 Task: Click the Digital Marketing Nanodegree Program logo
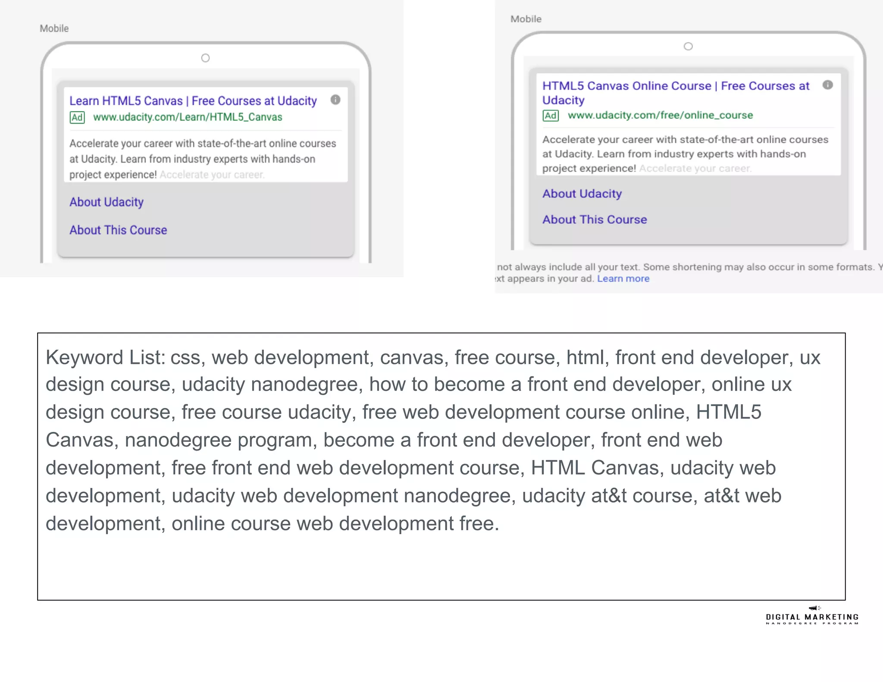pyautogui.click(x=812, y=616)
